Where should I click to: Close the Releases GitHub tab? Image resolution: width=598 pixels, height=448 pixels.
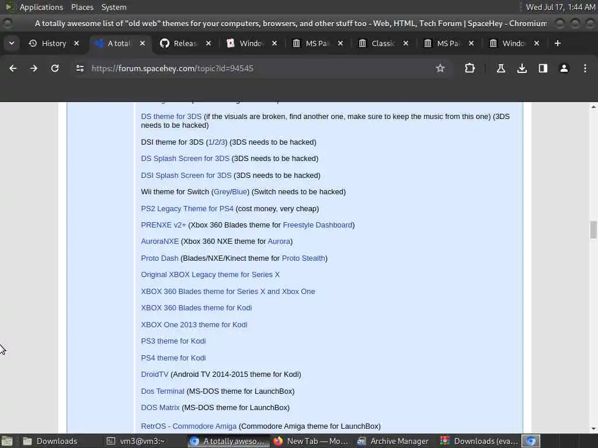click(208, 43)
